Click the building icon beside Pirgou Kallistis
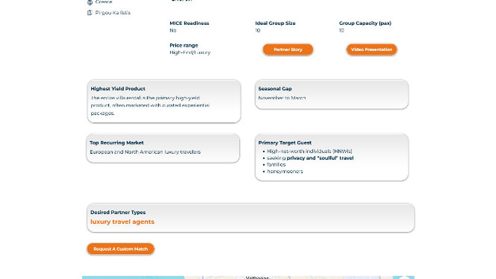This screenshot has width=496, height=279. 90,13
